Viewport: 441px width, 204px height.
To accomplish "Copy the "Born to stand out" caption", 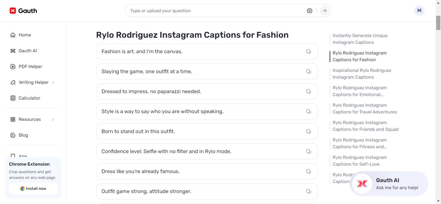I will coord(309,131).
